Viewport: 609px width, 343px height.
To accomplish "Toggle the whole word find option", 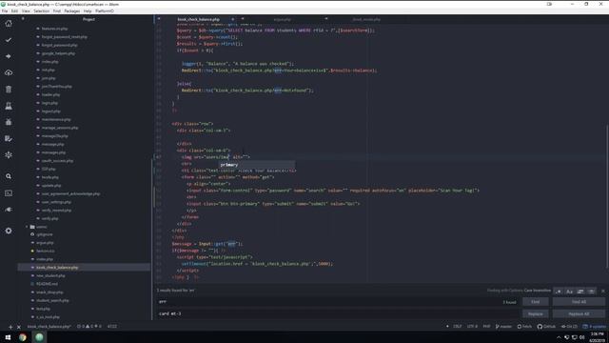I will [x=591, y=292].
